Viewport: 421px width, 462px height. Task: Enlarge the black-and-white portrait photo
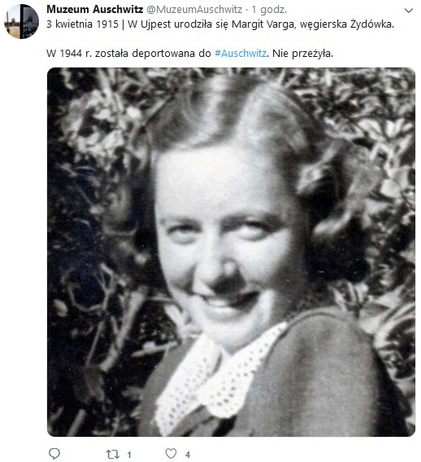231,252
